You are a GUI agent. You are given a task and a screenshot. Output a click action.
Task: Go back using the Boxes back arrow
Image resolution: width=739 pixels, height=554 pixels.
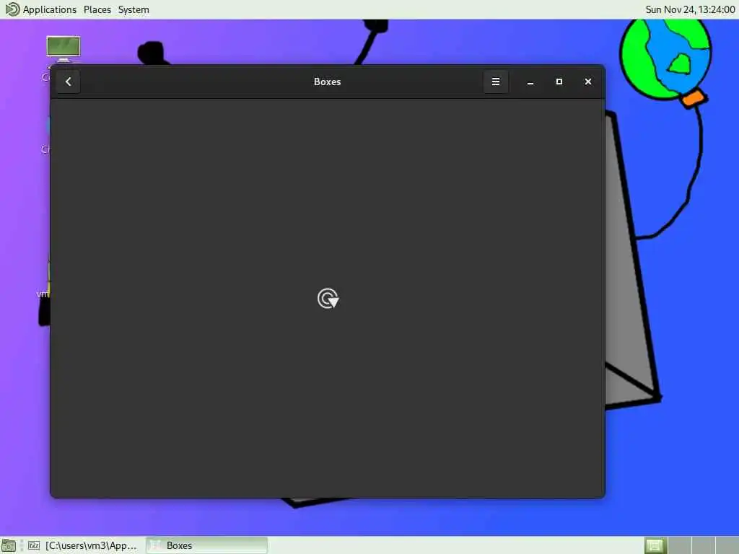(68, 82)
